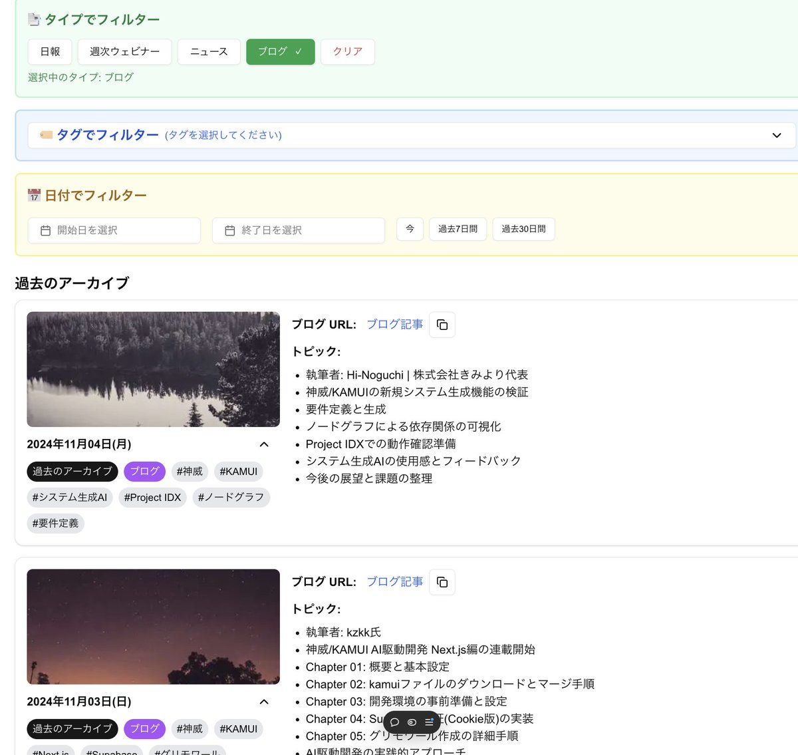This screenshot has height=755, width=798.
Task: Collapse the 2024年11月04日(月) entry chevron
Action: click(x=264, y=444)
